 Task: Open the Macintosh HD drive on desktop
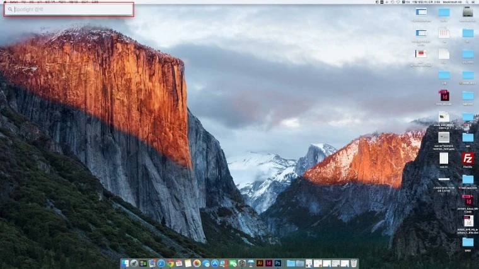point(468,12)
